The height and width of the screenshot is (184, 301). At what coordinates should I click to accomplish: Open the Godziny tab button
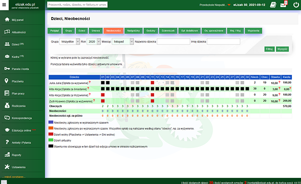point(150,31)
